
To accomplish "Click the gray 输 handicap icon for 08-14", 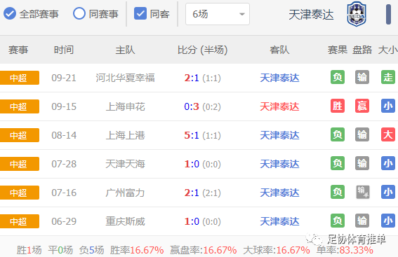I will point(362,134).
